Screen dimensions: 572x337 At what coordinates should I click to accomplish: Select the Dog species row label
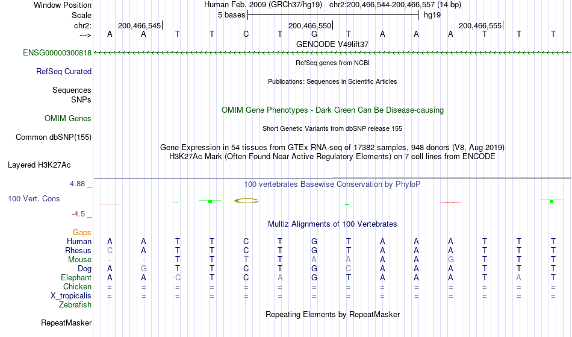84,269
